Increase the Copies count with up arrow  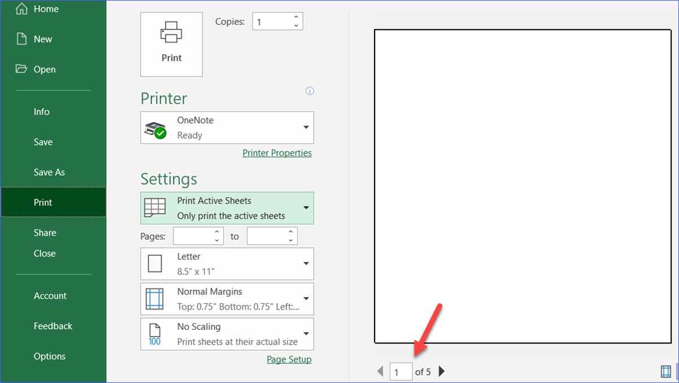click(x=296, y=18)
